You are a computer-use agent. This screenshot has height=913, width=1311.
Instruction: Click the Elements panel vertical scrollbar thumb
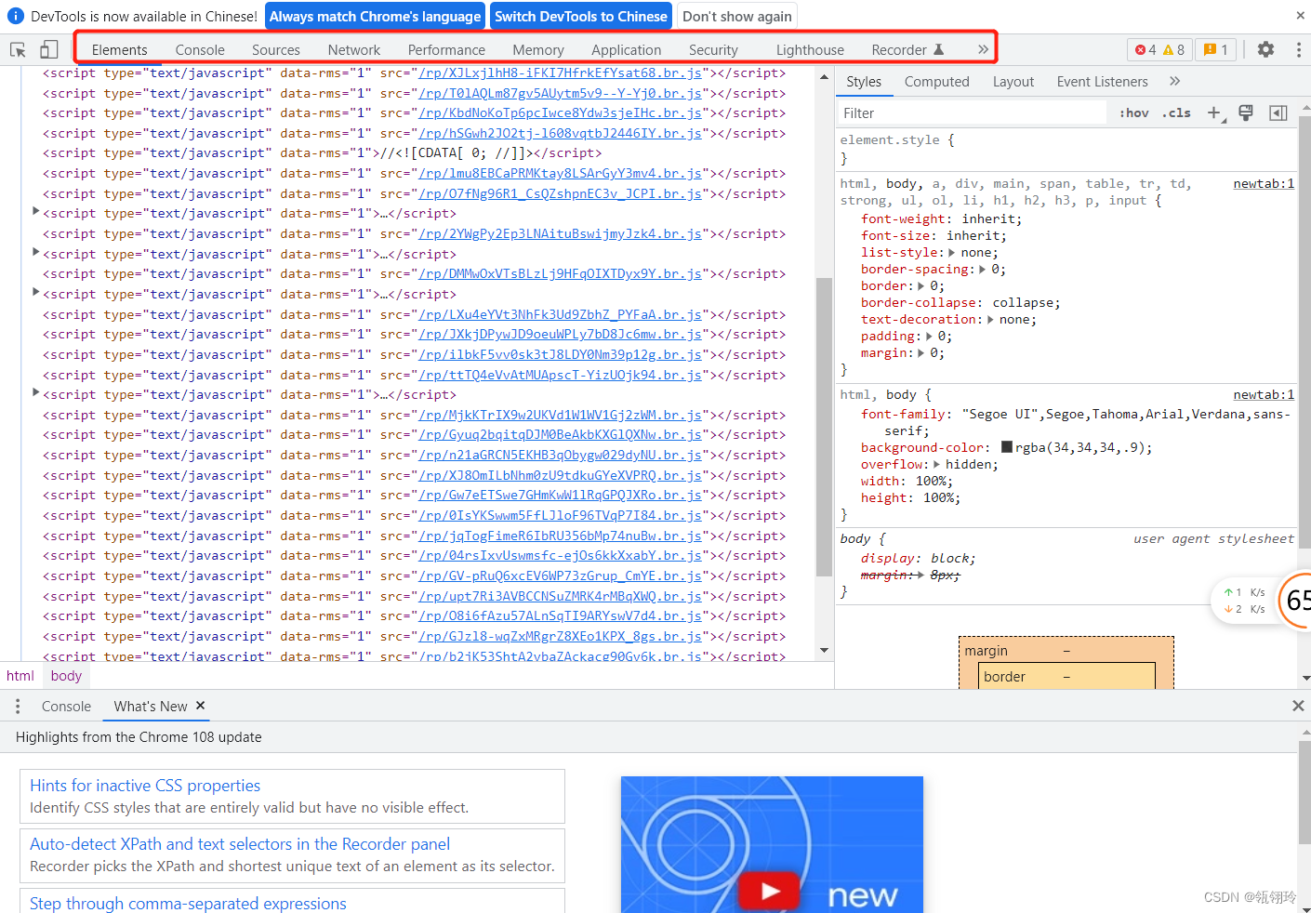(x=824, y=427)
